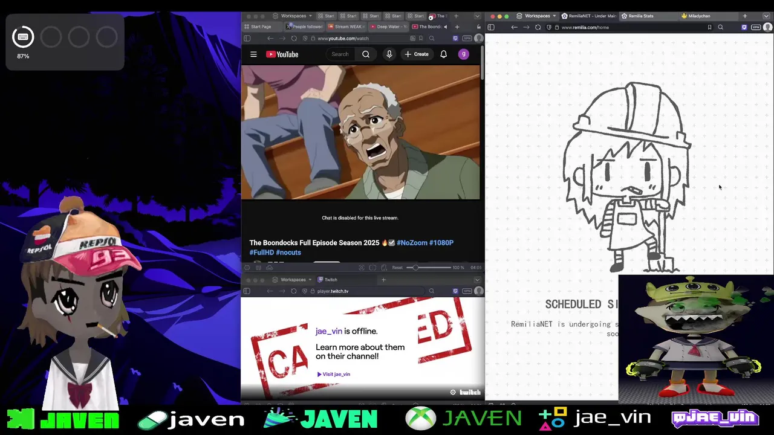Open YouTube notifications bell
Viewport: 774px width, 435px height.
point(443,54)
